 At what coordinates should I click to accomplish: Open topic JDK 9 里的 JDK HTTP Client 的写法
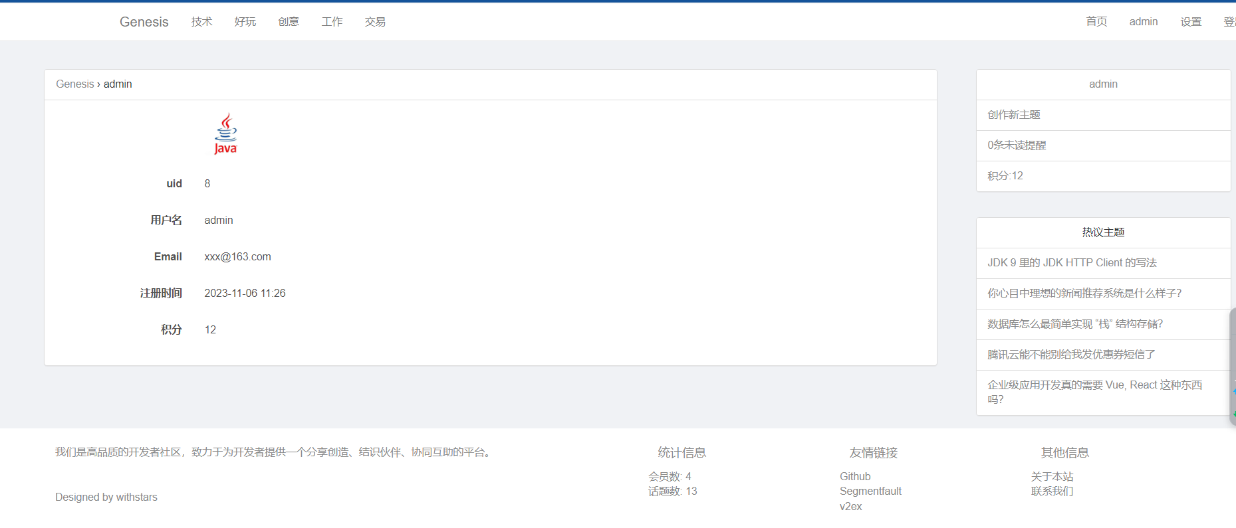[x=1072, y=263]
